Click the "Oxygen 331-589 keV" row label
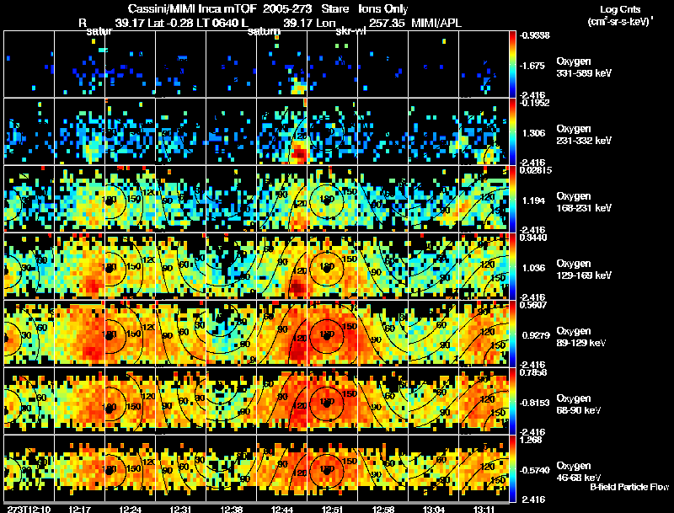Viewport: 674px width, 513px height. tap(584, 67)
